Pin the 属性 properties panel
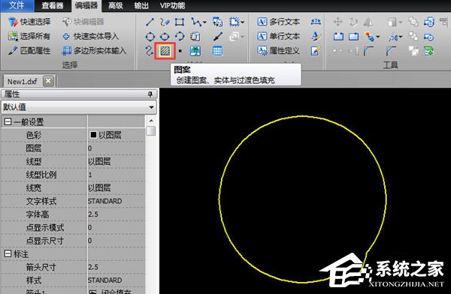The height and width of the screenshot is (294, 451). coord(150,94)
